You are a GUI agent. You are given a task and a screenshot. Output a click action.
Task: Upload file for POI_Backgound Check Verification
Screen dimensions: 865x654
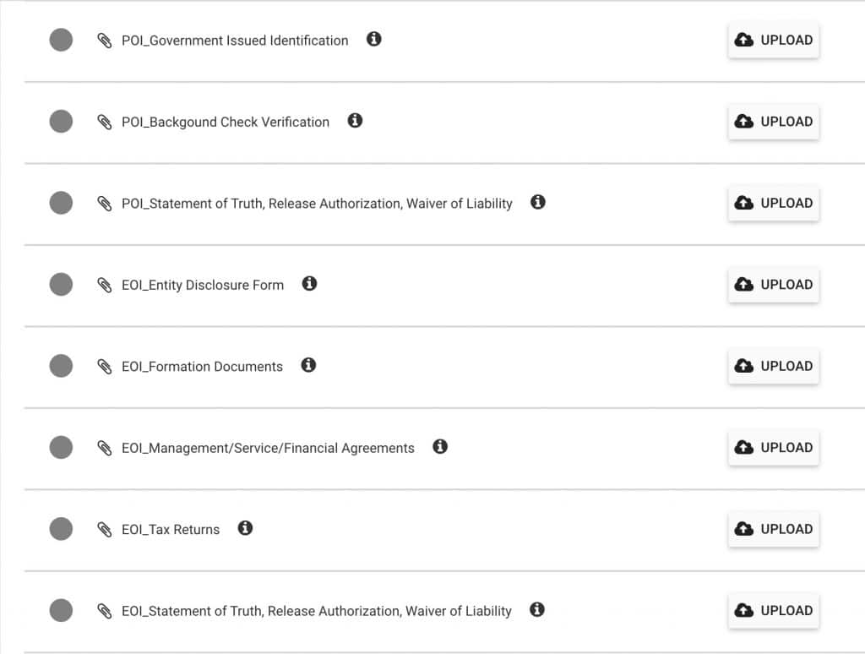774,122
